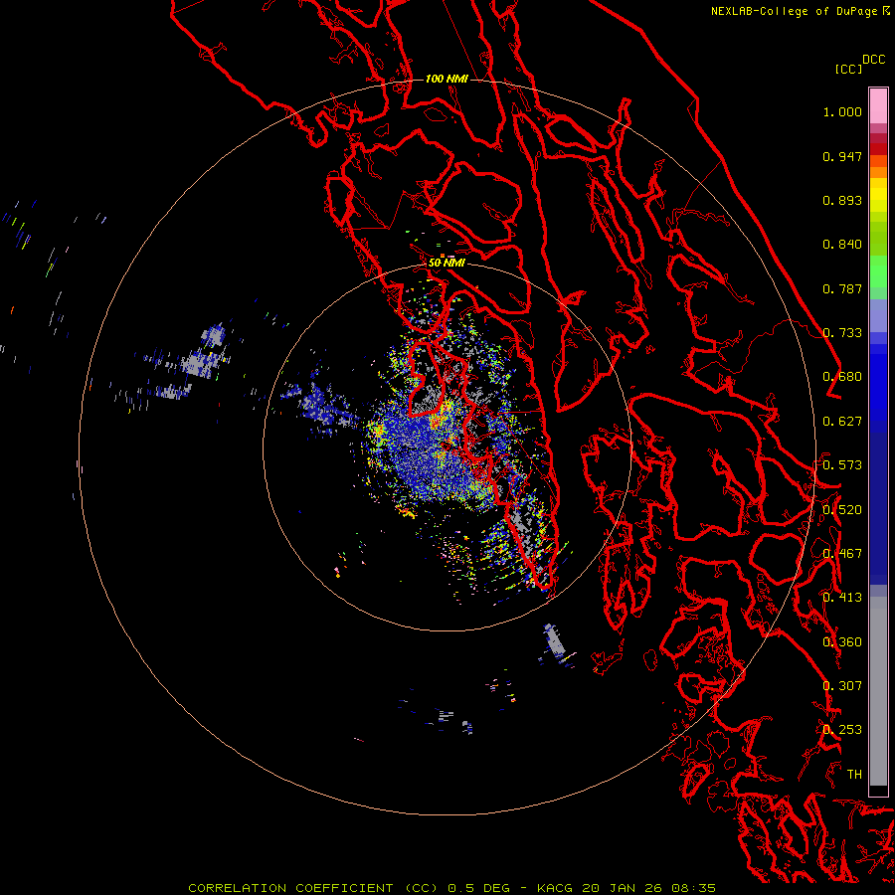Click the 0.520 color scale value
This screenshot has height=895, width=895.
[842, 510]
